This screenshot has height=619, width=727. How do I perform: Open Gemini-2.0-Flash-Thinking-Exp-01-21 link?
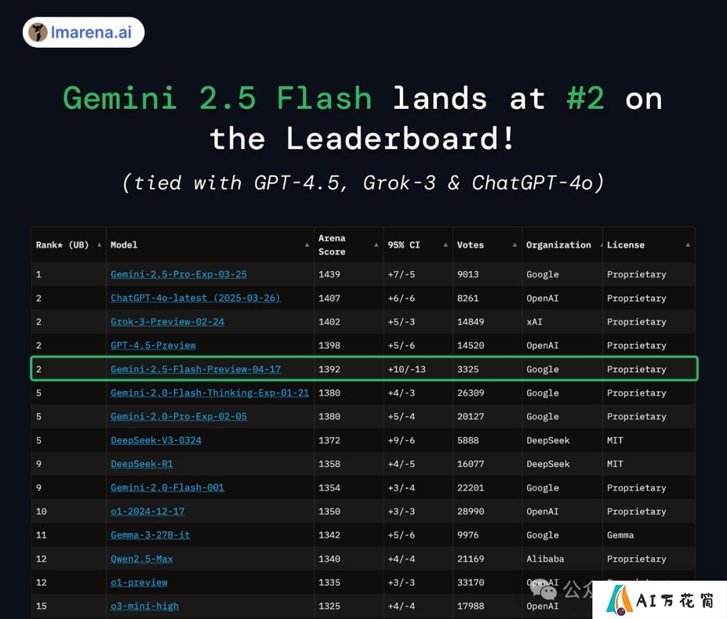click(x=209, y=393)
